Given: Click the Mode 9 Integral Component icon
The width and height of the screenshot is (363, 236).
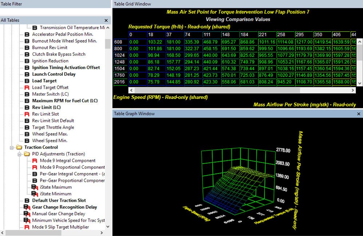Looking at the screenshot, I should tap(35, 161).
